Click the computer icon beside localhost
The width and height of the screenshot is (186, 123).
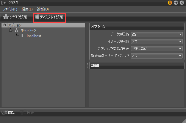22,36
